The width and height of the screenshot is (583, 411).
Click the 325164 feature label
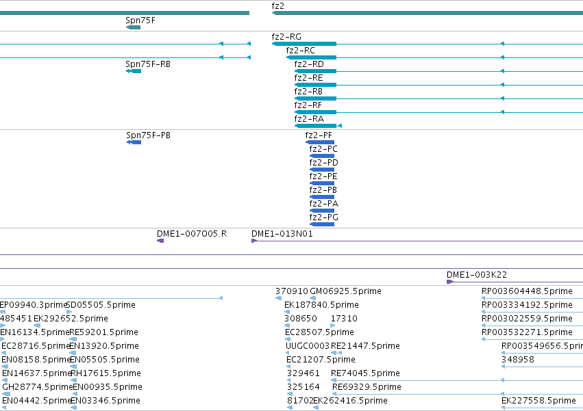click(x=303, y=387)
